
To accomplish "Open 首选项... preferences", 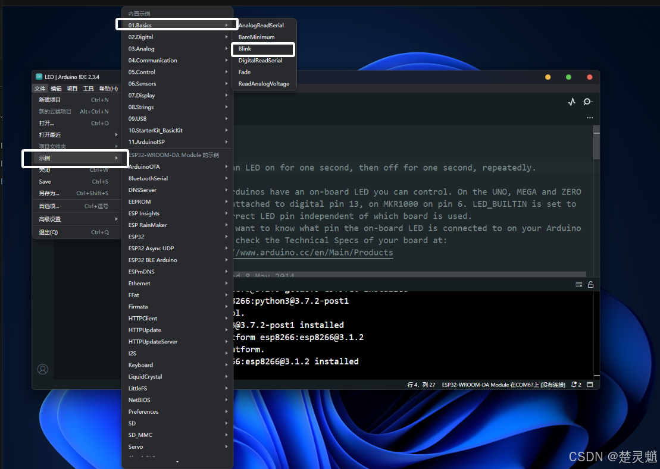I will coord(77,206).
